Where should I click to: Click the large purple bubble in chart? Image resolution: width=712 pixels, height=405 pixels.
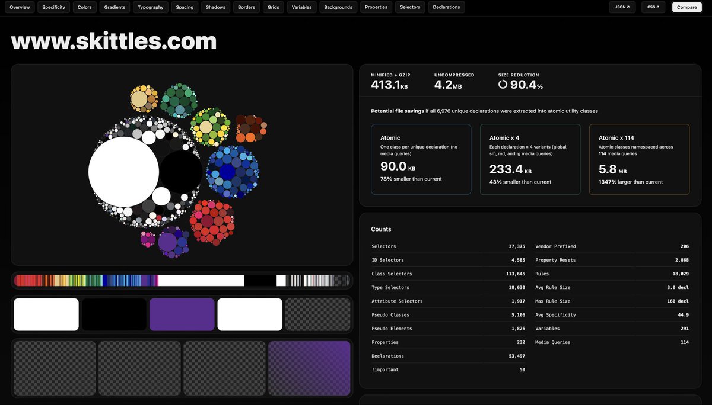(167, 242)
